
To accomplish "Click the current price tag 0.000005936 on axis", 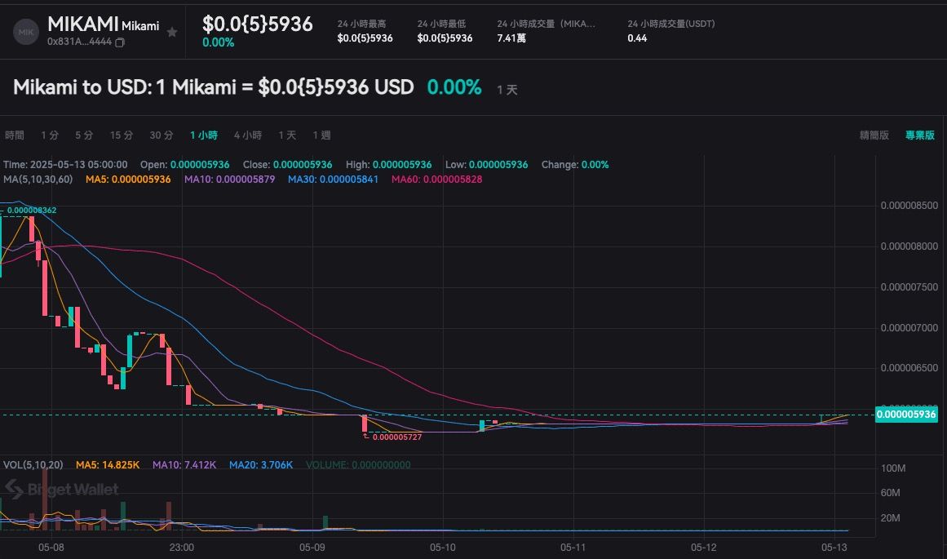I will coord(906,415).
